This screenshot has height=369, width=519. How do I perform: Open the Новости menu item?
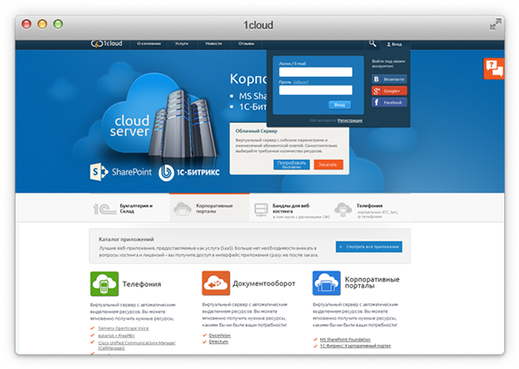214,44
